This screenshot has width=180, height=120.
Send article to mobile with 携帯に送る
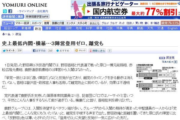click(97, 51)
